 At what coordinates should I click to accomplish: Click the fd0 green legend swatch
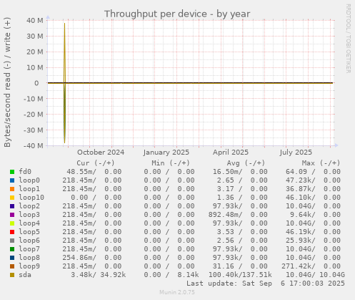[12, 172]
